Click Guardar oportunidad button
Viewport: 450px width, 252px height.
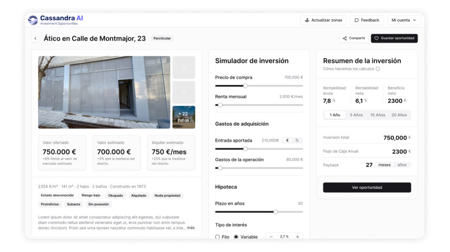(x=394, y=38)
